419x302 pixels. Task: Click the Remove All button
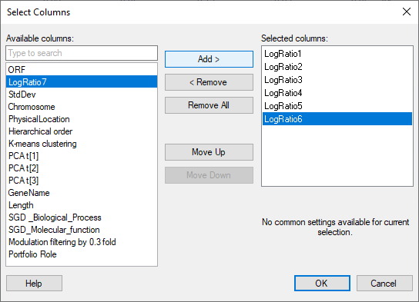(x=209, y=105)
